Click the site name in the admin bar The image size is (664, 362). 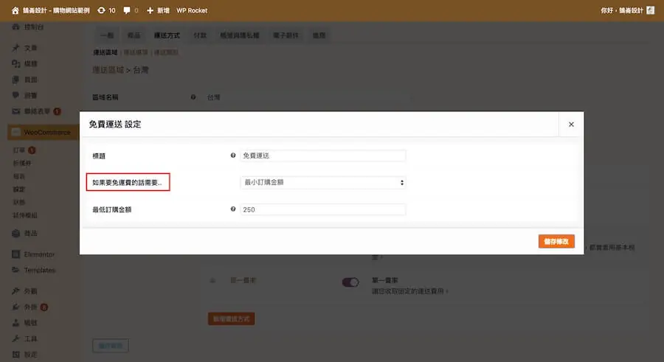56,10
